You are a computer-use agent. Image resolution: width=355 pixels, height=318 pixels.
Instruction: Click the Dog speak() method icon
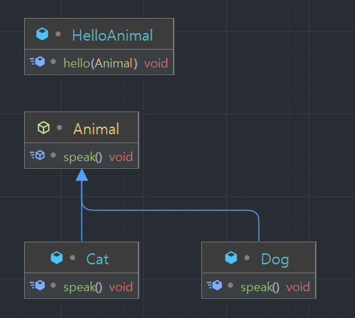(x=214, y=286)
